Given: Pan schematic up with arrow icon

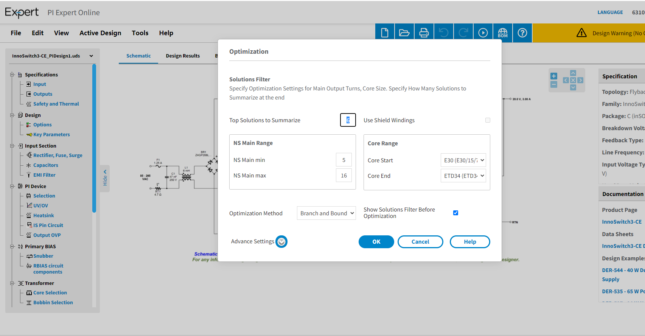Looking at the screenshot, I should 573,73.
